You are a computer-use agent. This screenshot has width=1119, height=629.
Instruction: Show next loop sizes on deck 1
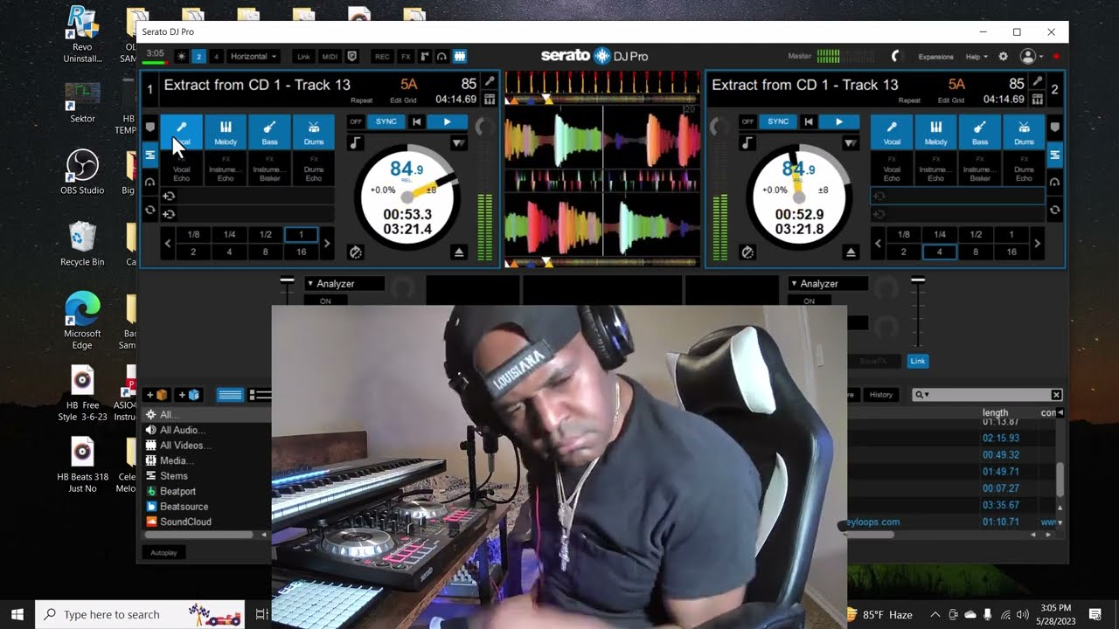click(327, 243)
